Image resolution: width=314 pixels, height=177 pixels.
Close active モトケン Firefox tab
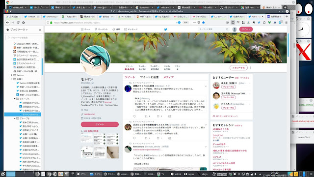pyautogui.click(x=263, y=17)
